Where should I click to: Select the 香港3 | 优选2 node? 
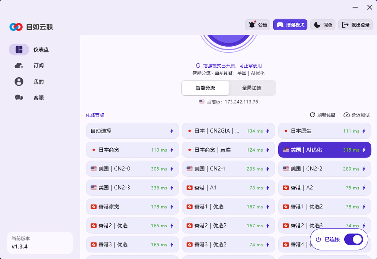tap(228, 245)
